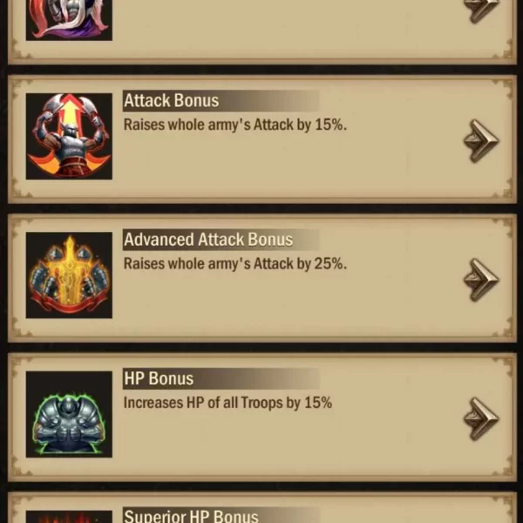Select the HP Bonus title label
This screenshot has height=523, width=523.
pos(159,378)
